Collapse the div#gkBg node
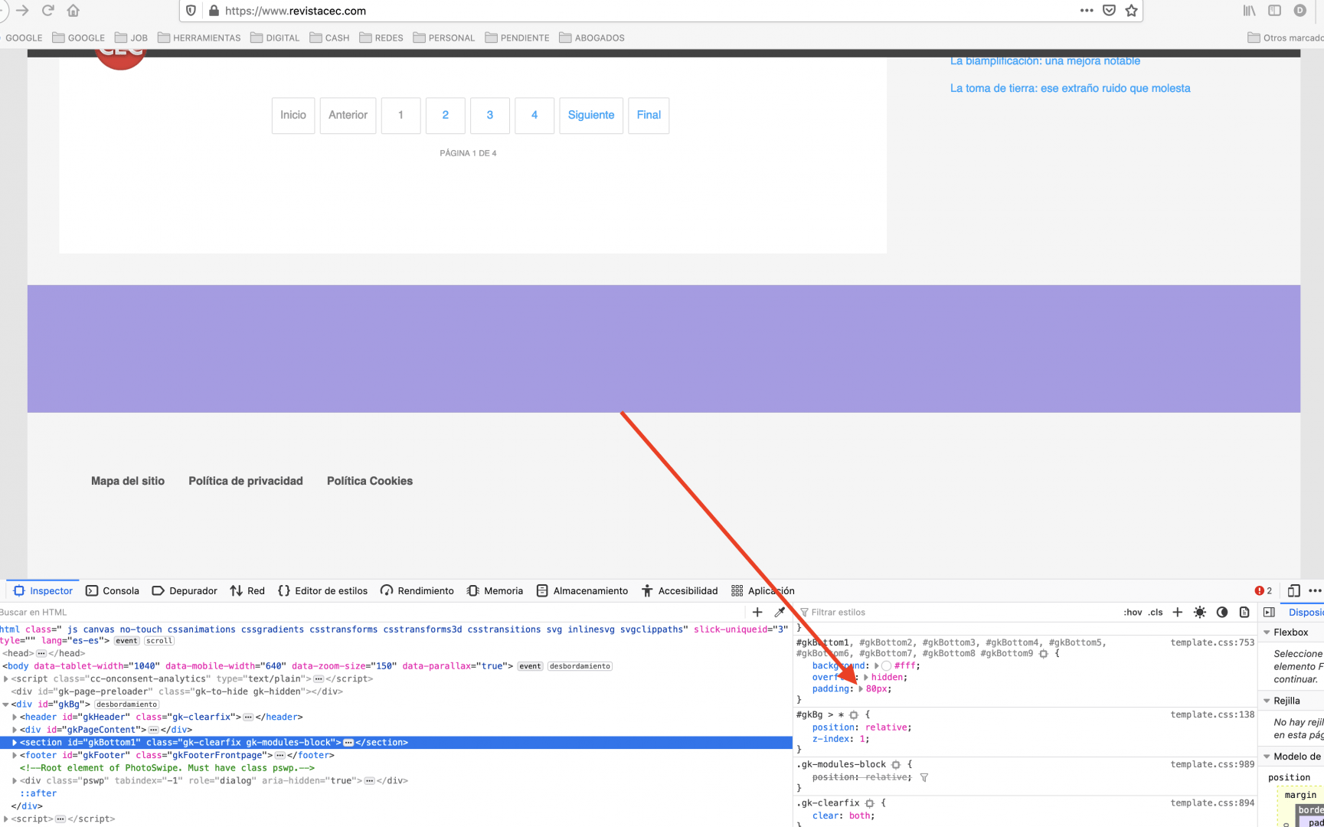 point(6,704)
